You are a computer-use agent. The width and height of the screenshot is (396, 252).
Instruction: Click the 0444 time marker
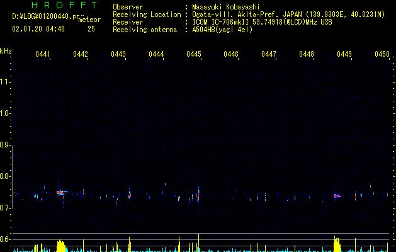point(156,54)
